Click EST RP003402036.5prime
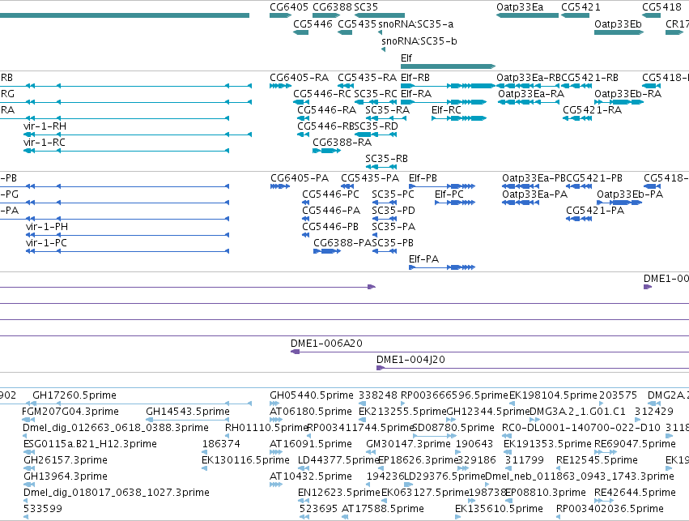The width and height of the screenshot is (689, 521). coord(610,509)
